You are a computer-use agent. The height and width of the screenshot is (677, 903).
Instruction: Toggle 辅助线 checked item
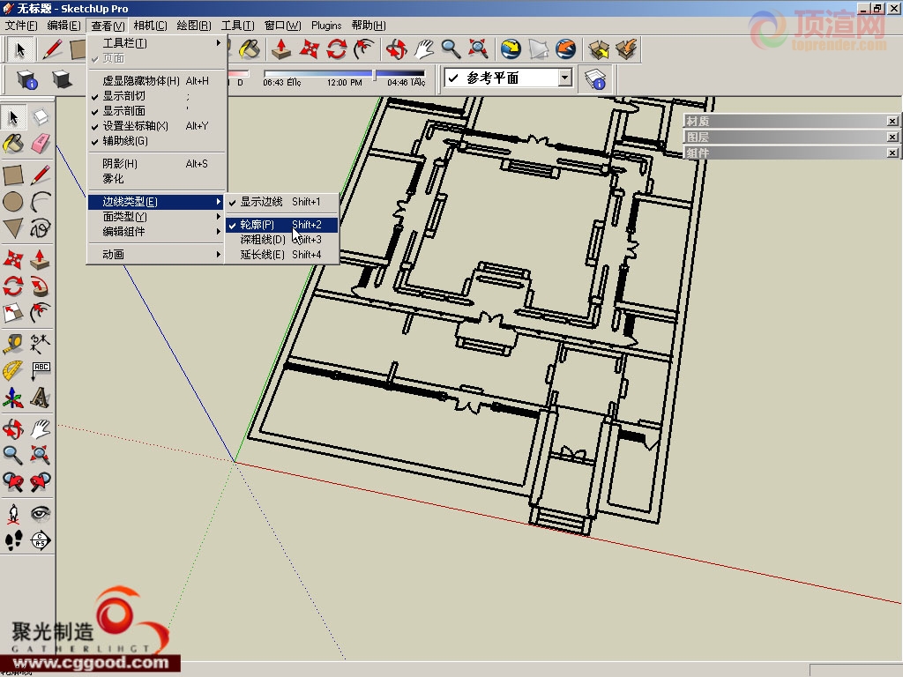click(x=157, y=140)
